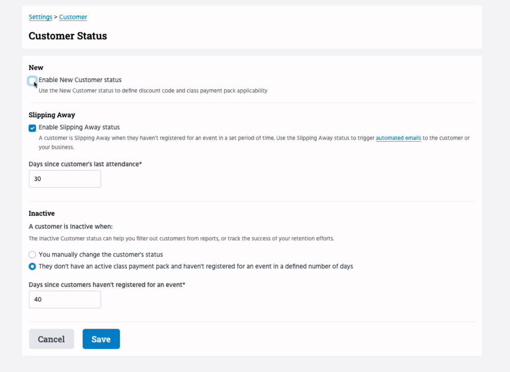The height and width of the screenshot is (372, 510).
Task: Go to Settings via the breadcrumb link
Action: click(x=40, y=17)
